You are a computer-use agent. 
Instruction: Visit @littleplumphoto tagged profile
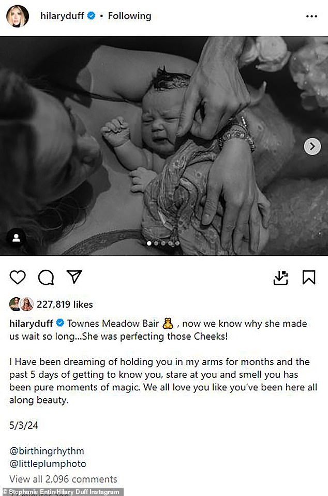pyautogui.click(x=48, y=463)
